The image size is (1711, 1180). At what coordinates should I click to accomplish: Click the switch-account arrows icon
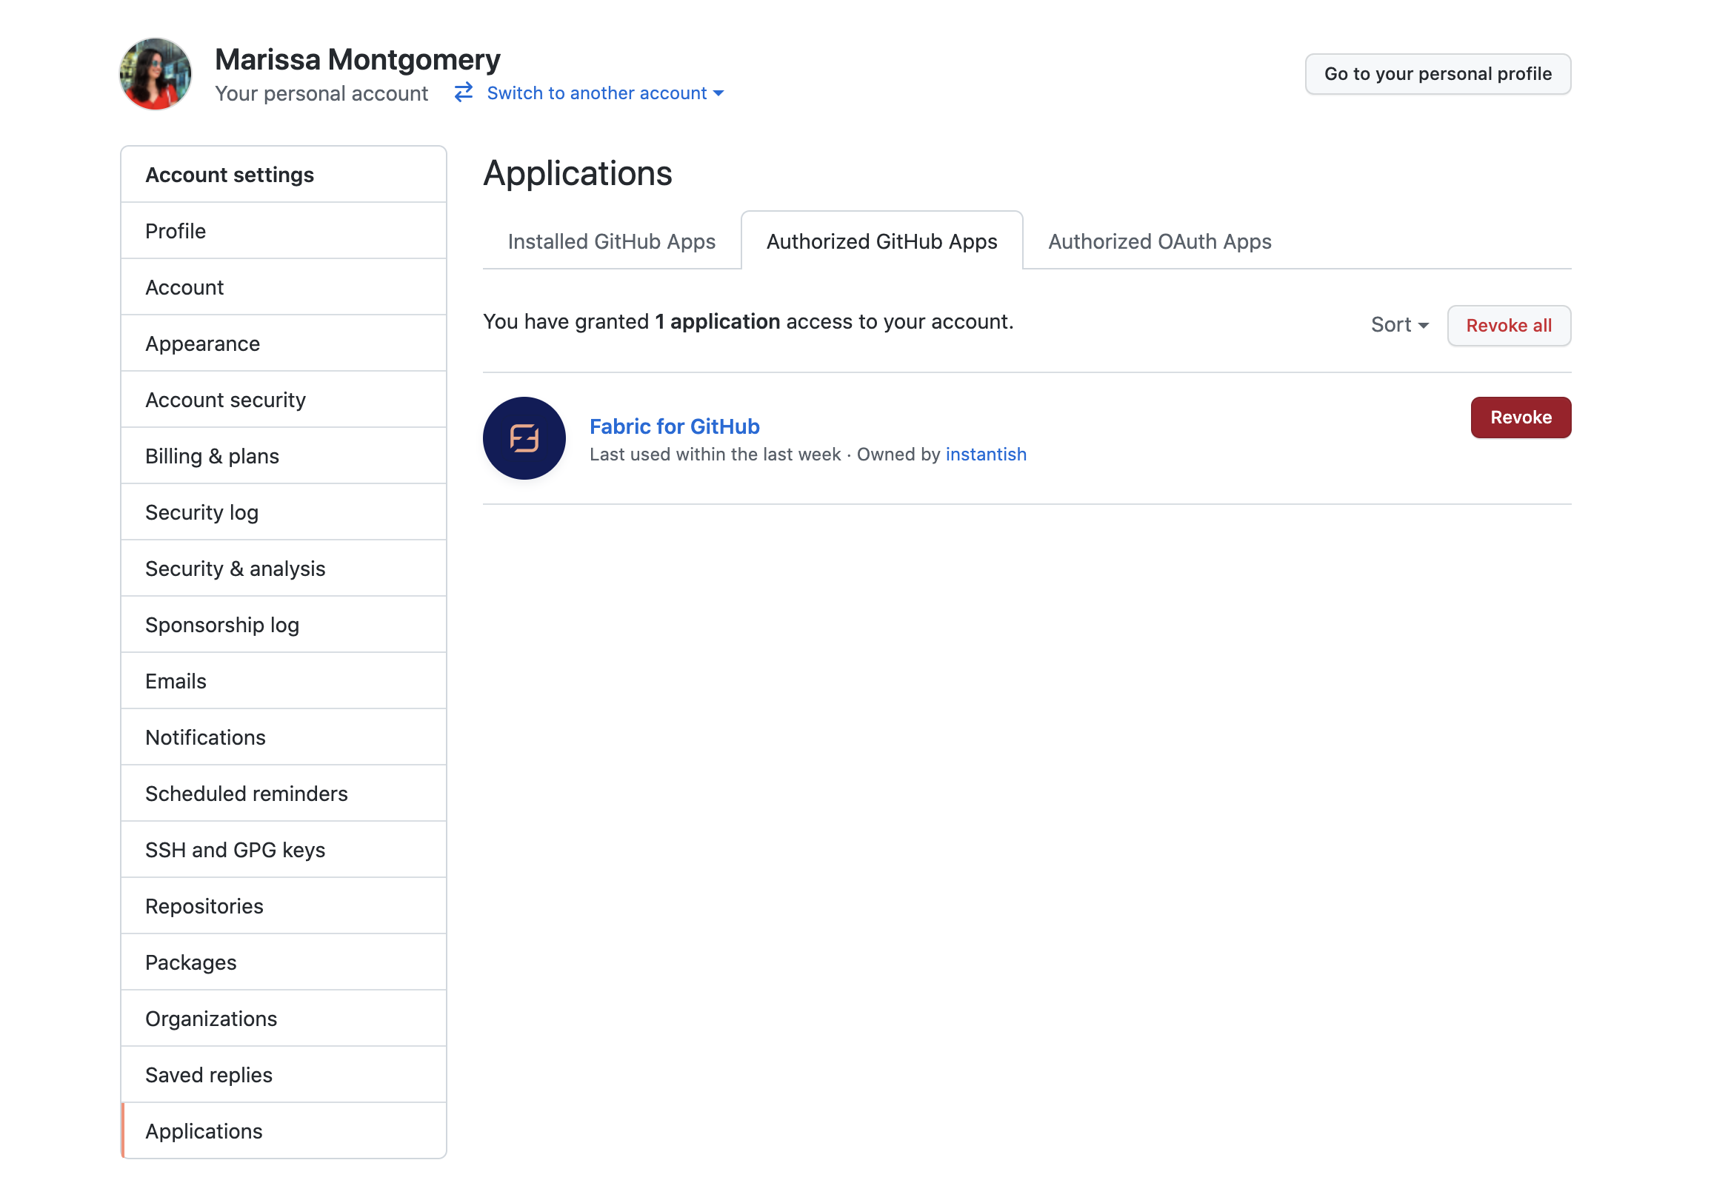pos(464,93)
